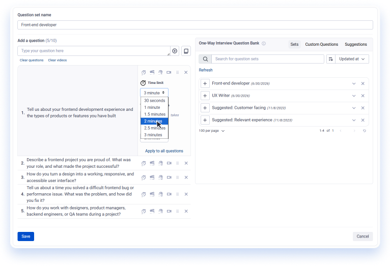Open time limit icon for question 3
390x267 pixels.
[x=144, y=177]
